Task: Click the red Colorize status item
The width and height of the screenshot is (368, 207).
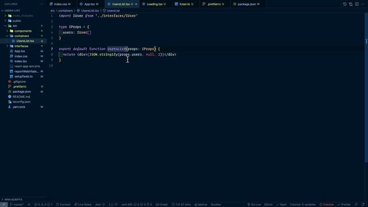Action: coord(327,205)
